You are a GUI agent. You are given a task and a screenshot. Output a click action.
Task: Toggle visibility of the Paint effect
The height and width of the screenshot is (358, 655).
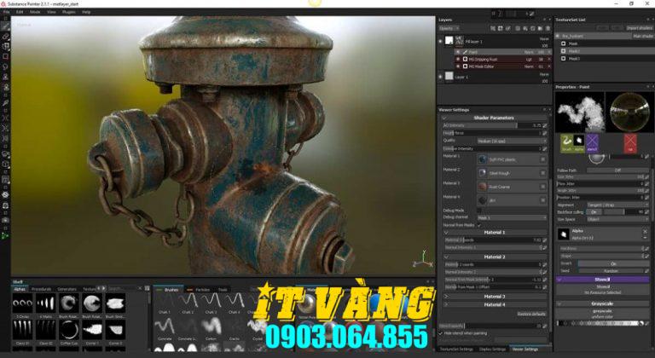458,52
